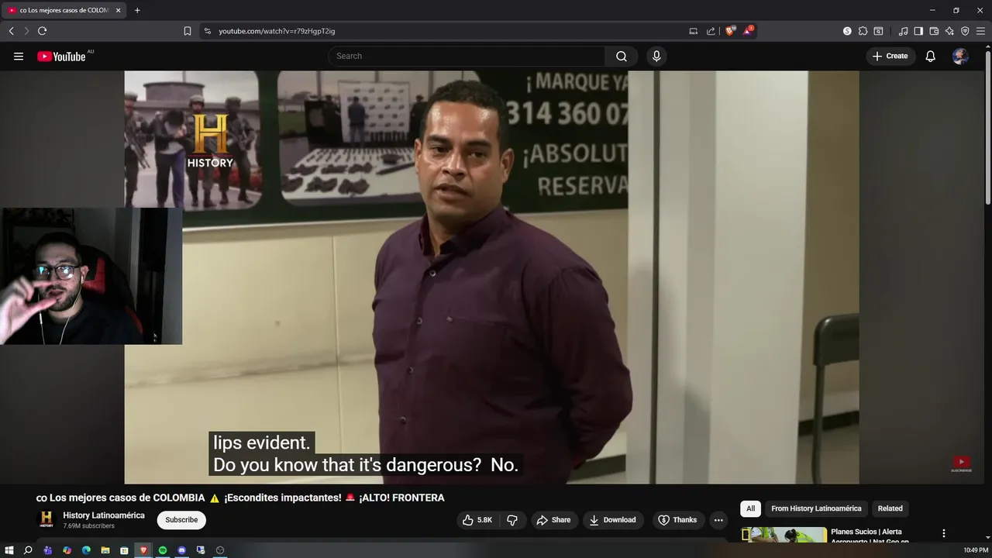Focus the YouTube Search field
The width and height of the screenshot is (992, 558).
pos(467,56)
